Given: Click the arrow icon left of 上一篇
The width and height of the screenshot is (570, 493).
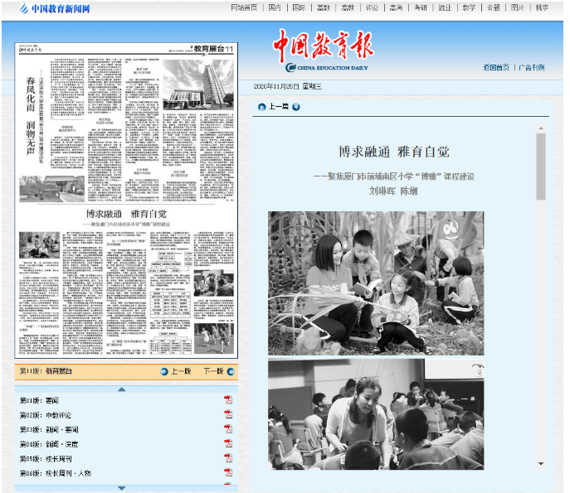Looking at the screenshot, I should (262, 107).
